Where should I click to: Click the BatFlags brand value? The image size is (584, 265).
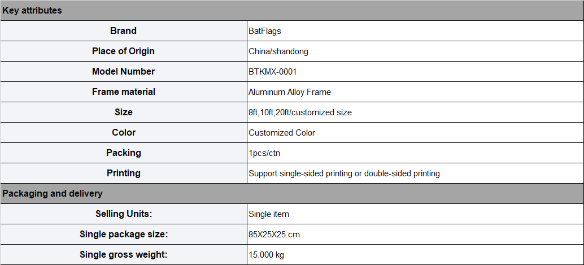click(x=265, y=31)
